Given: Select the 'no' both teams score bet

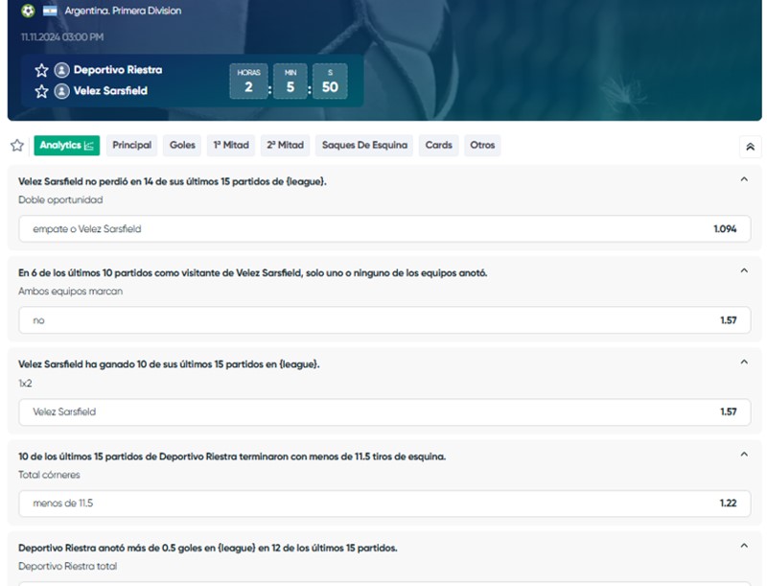Looking at the screenshot, I should [384, 320].
